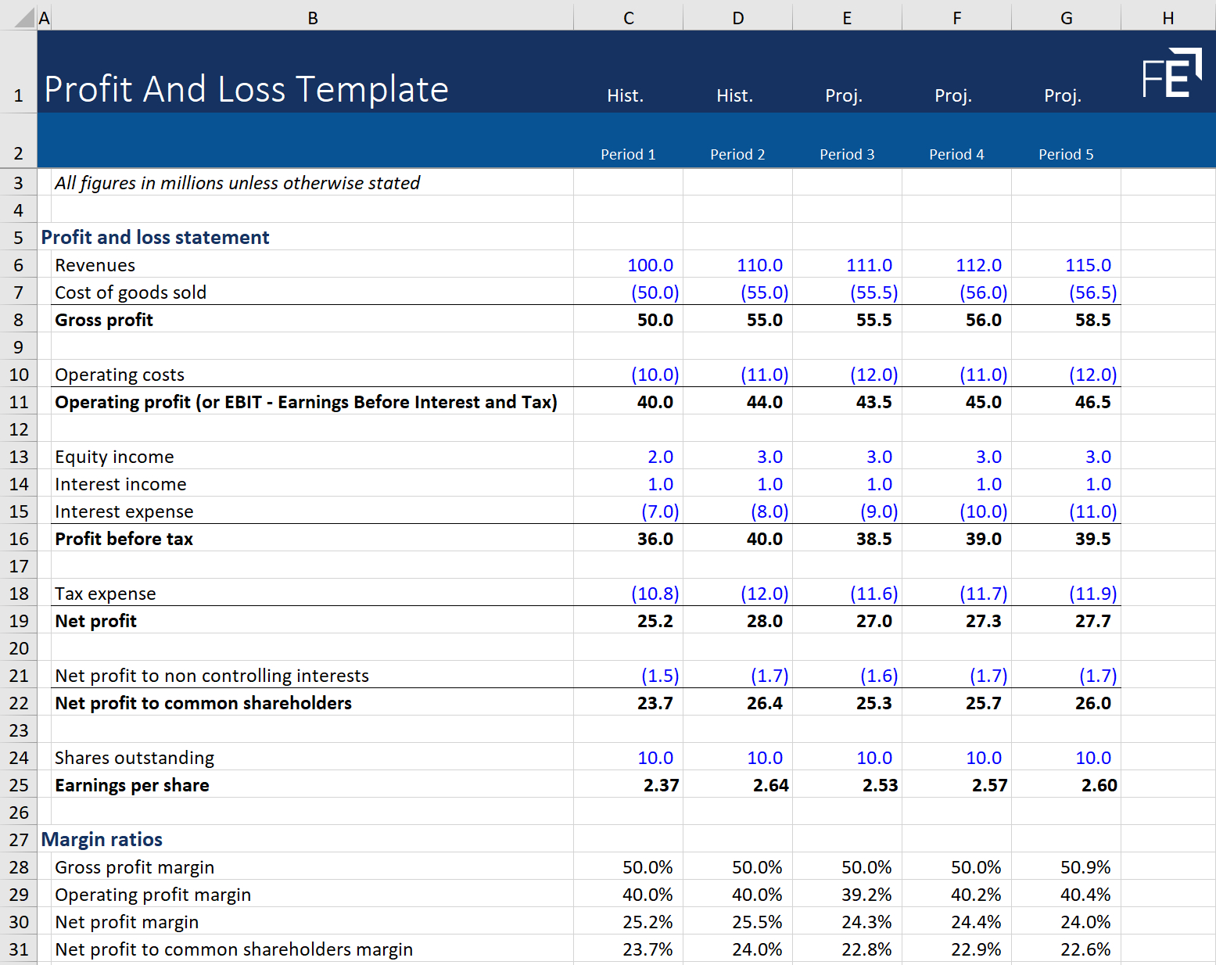This screenshot has width=1216, height=965.
Task: Select the Earnings per share label
Action: point(131,784)
